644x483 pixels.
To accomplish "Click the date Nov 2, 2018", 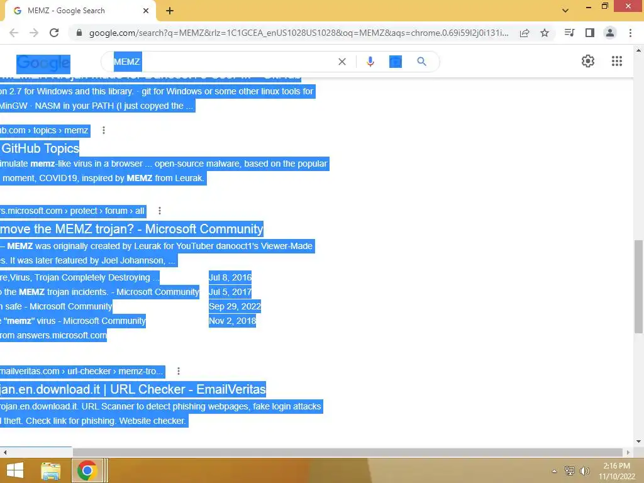I will pos(232,321).
